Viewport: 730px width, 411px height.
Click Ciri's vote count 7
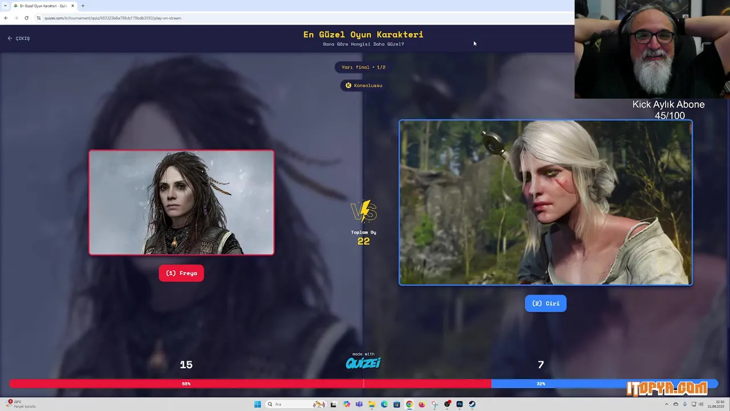click(541, 365)
